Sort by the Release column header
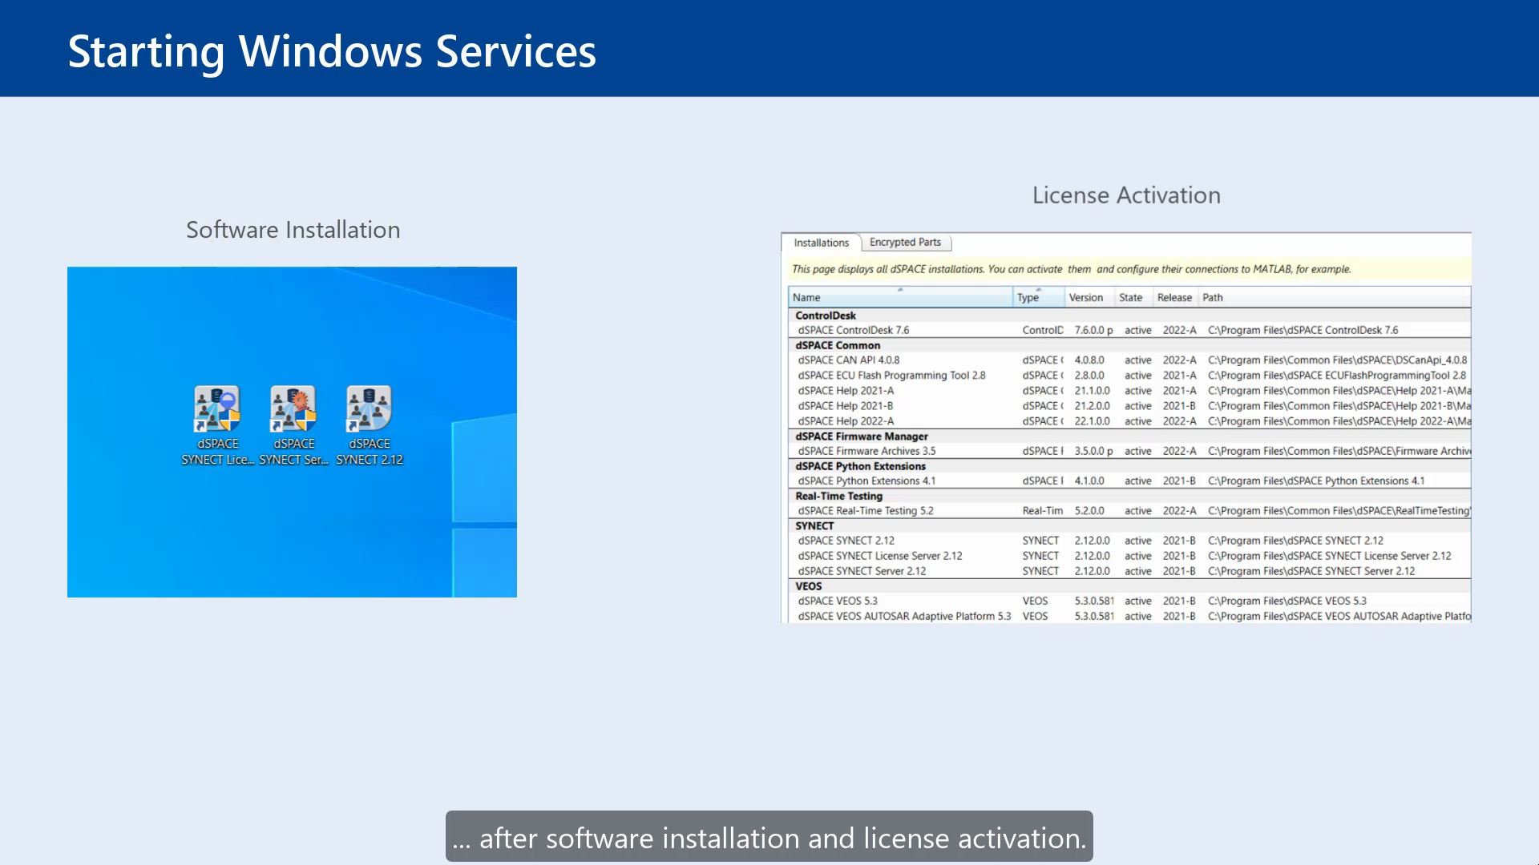Image resolution: width=1539 pixels, height=865 pixels. click(x=1175, y=297)
